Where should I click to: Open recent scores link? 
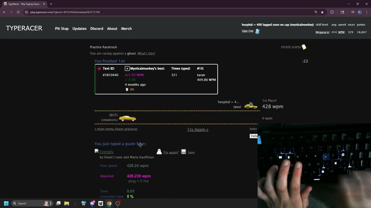pos(291,47)
